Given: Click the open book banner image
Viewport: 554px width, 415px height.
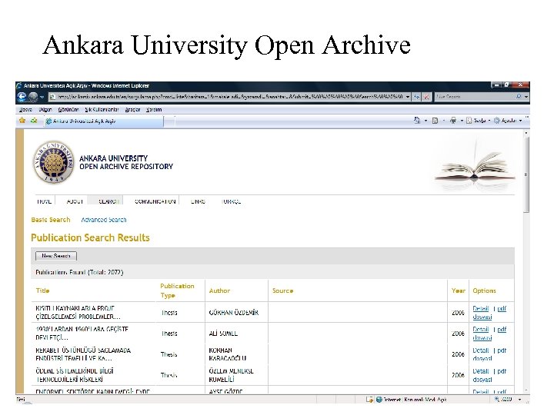Looking at the screenshot, I should (475, 166).
